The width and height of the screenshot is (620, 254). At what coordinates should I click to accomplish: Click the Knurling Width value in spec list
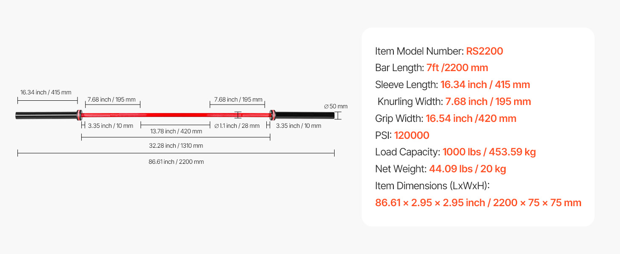click(x=488, y=102)
